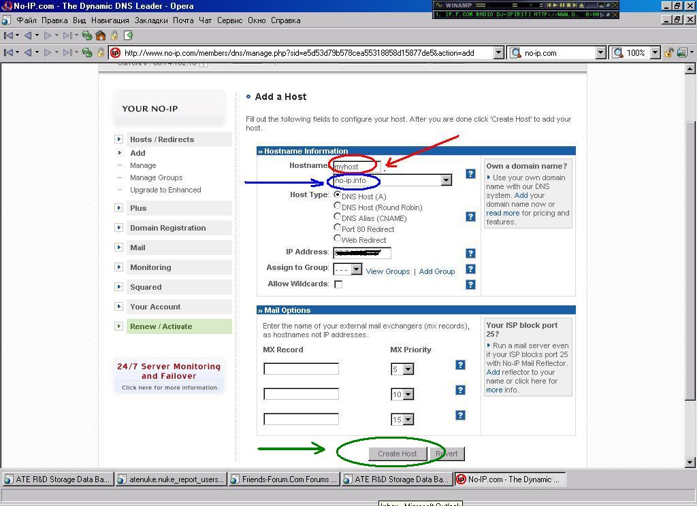Click Rewind button in upper navigation toolbar
This screenshot has width=697, height=506.
click(8, 35)
